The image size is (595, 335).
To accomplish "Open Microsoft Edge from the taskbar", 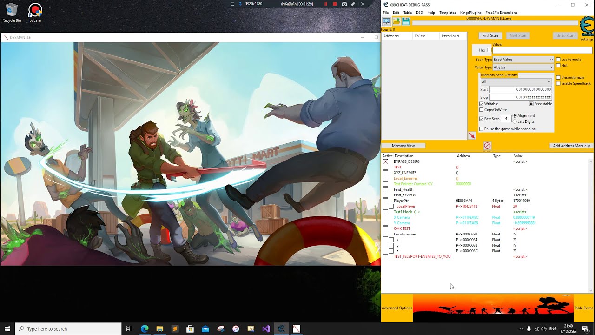I will (145, 329).
